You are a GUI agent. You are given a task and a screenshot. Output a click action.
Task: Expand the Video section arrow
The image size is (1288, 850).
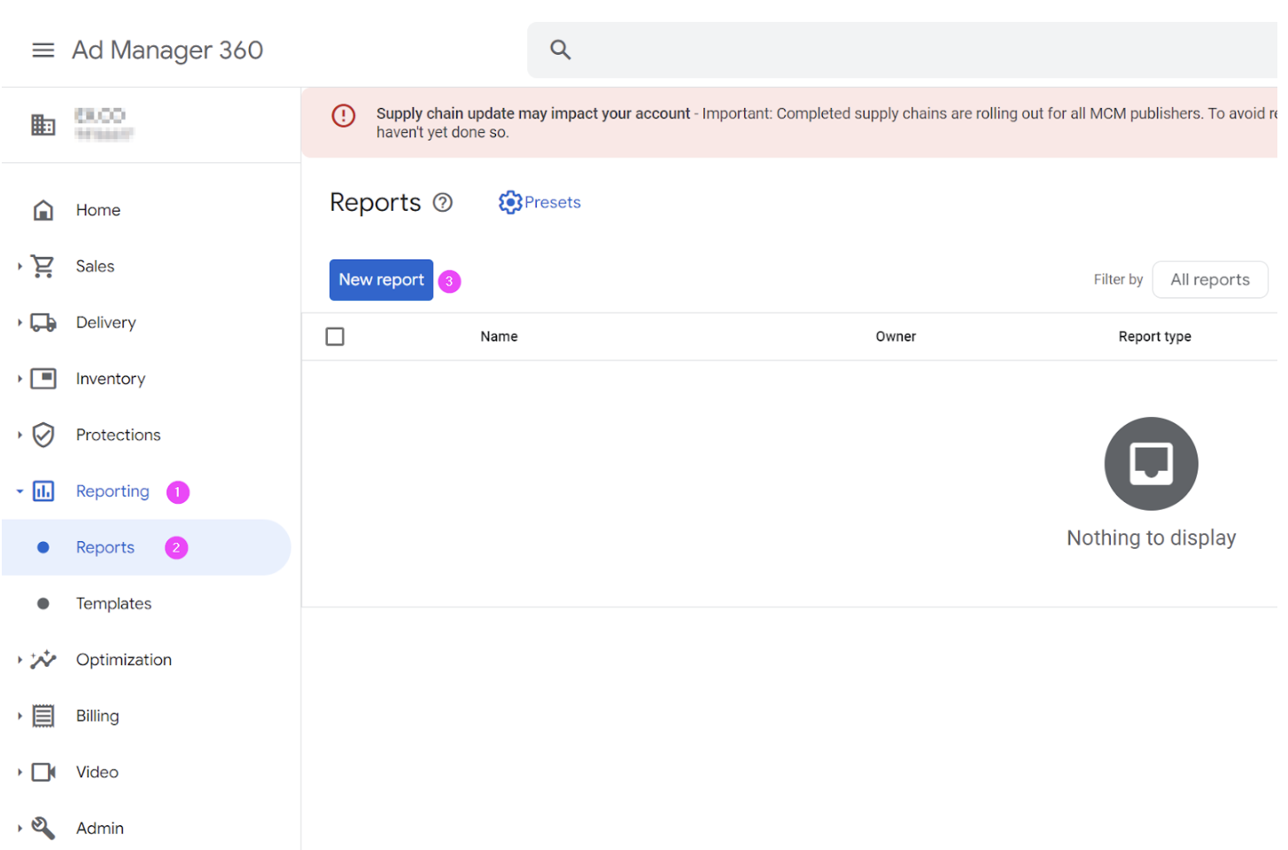point(19,772)
